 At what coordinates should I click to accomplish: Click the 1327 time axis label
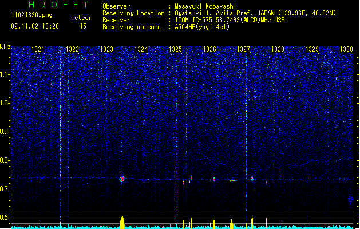click(243, 49)
